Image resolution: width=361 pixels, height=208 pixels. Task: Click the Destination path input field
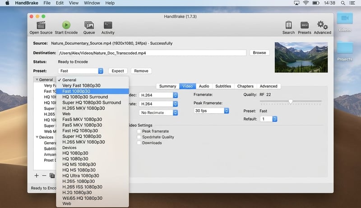coord(152,53)
